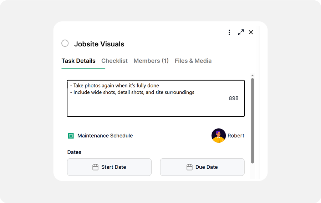This screenshot has height=203, width=321.
Task: Click the scrollbar up arrow
Action: point(253,76)
